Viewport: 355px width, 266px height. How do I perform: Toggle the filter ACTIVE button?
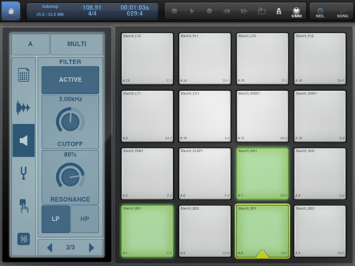tap(70, 80)
